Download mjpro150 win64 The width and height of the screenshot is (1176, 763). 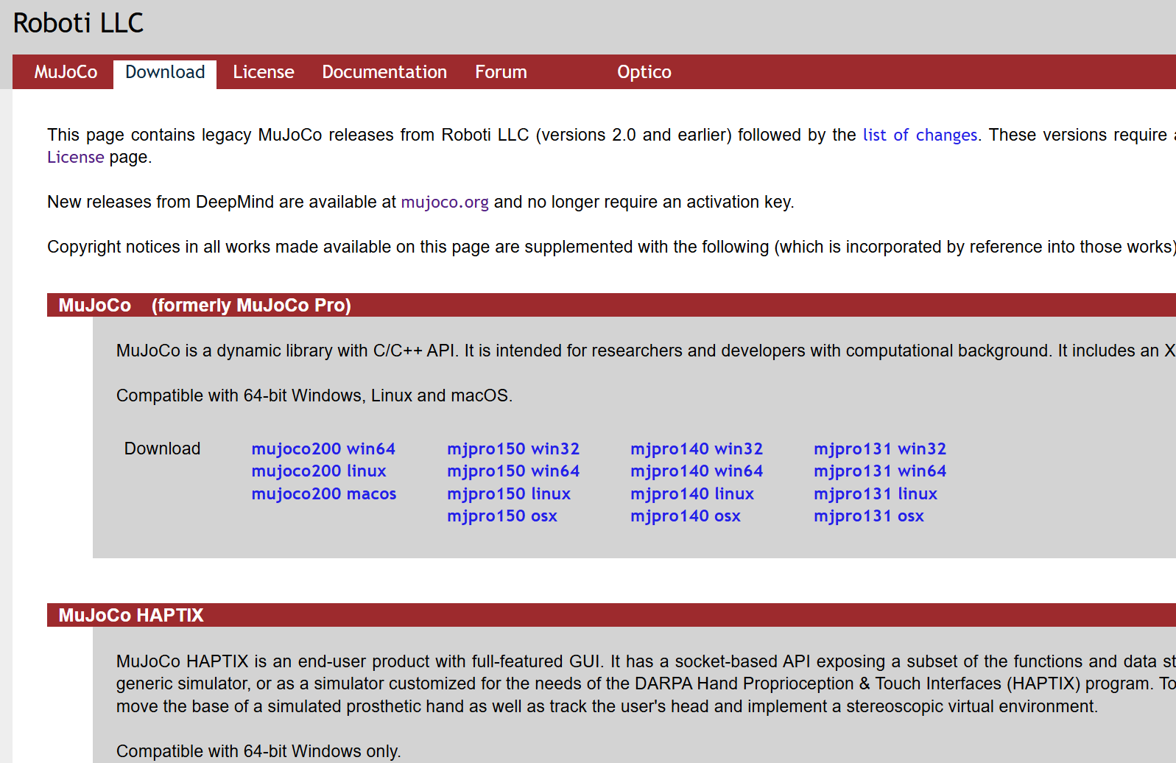click(x=513, y=471)
